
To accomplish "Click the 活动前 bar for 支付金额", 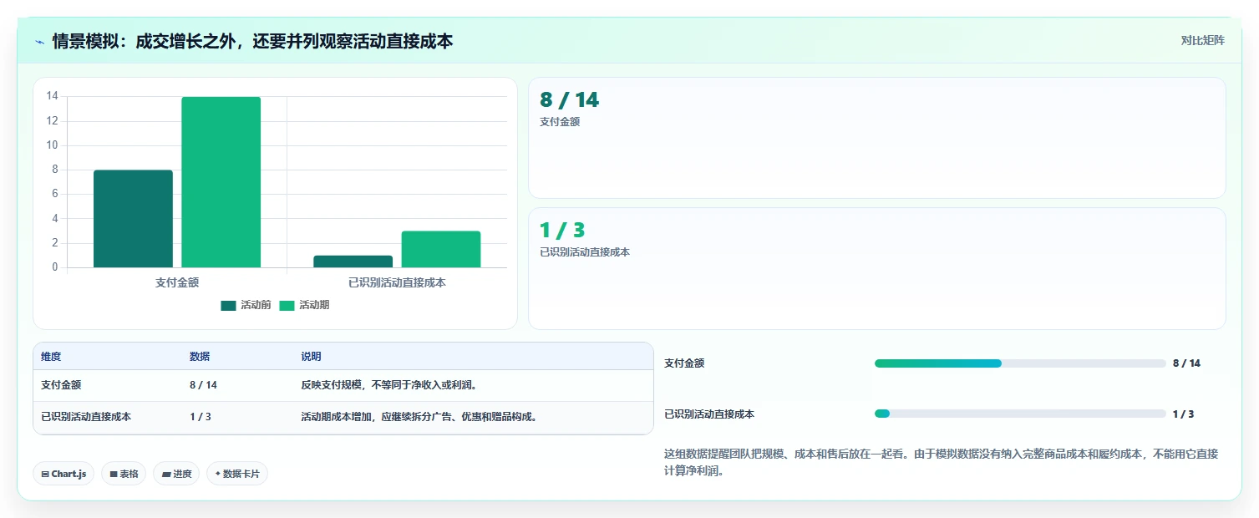I will coord(133,219).
